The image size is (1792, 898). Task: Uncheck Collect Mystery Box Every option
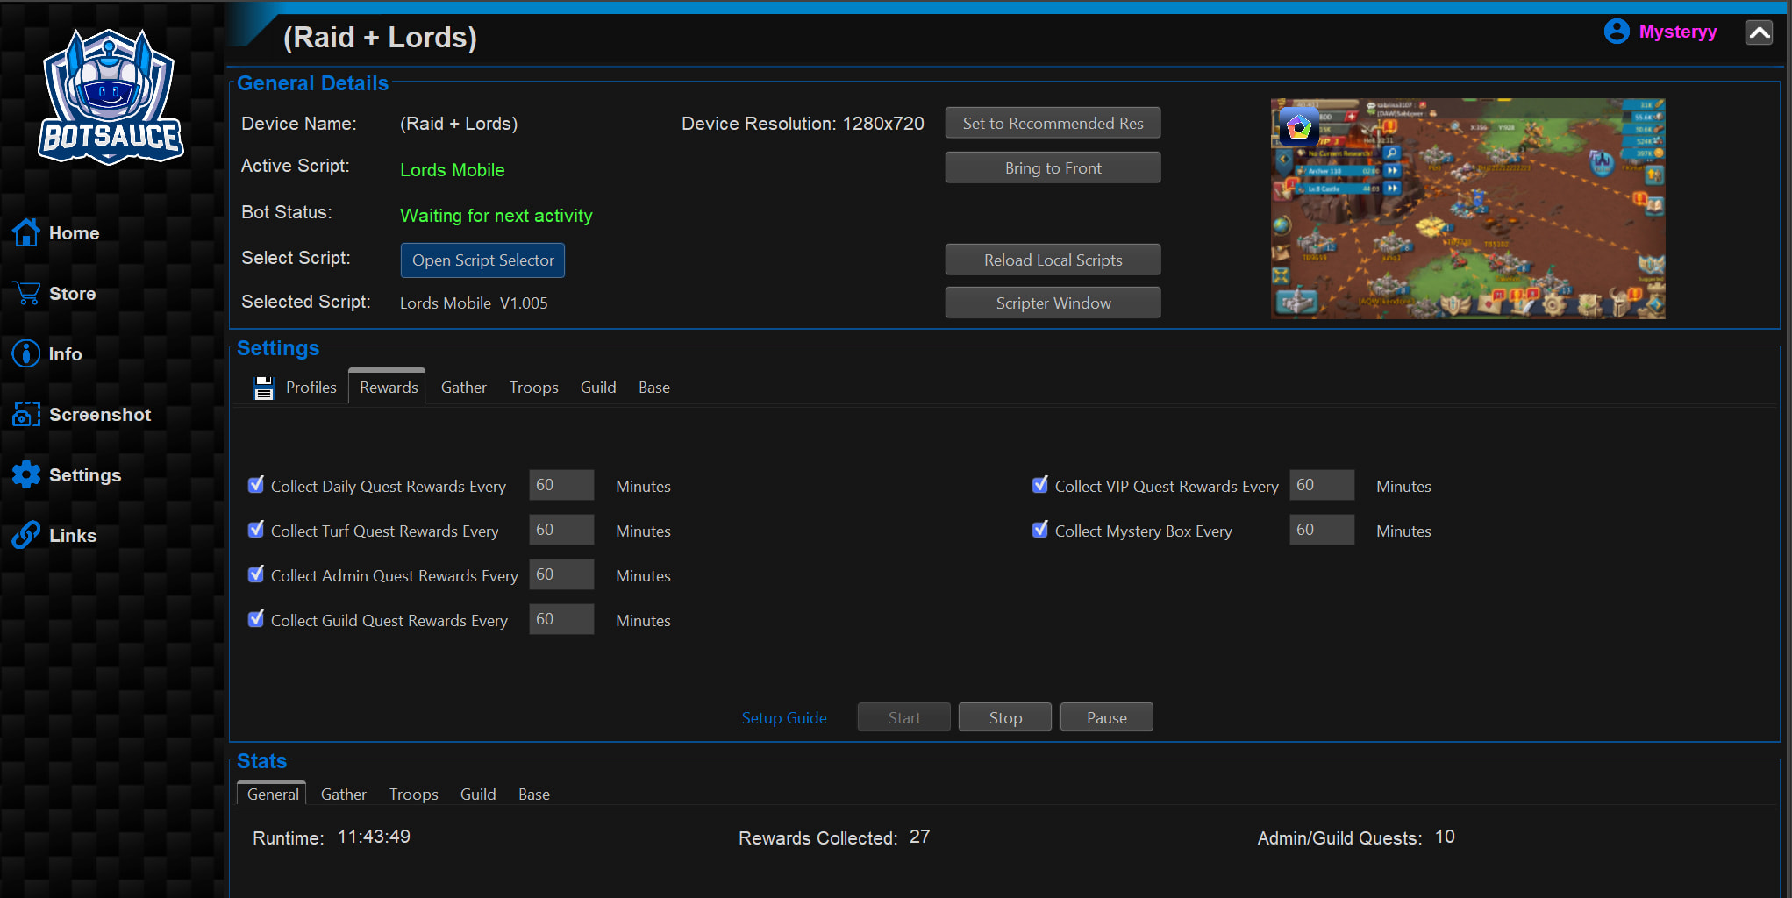[x=1040, y=530]
